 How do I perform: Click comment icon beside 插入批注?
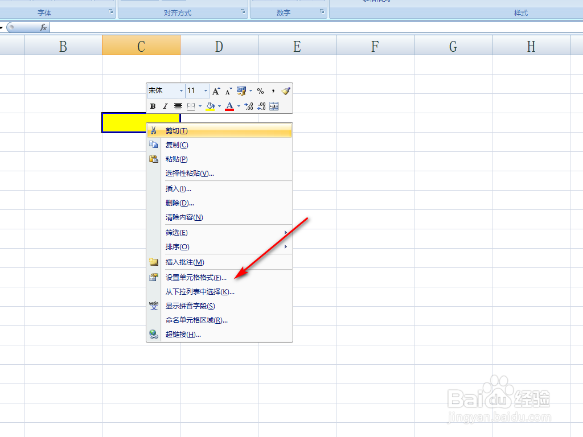click(154, 262)
